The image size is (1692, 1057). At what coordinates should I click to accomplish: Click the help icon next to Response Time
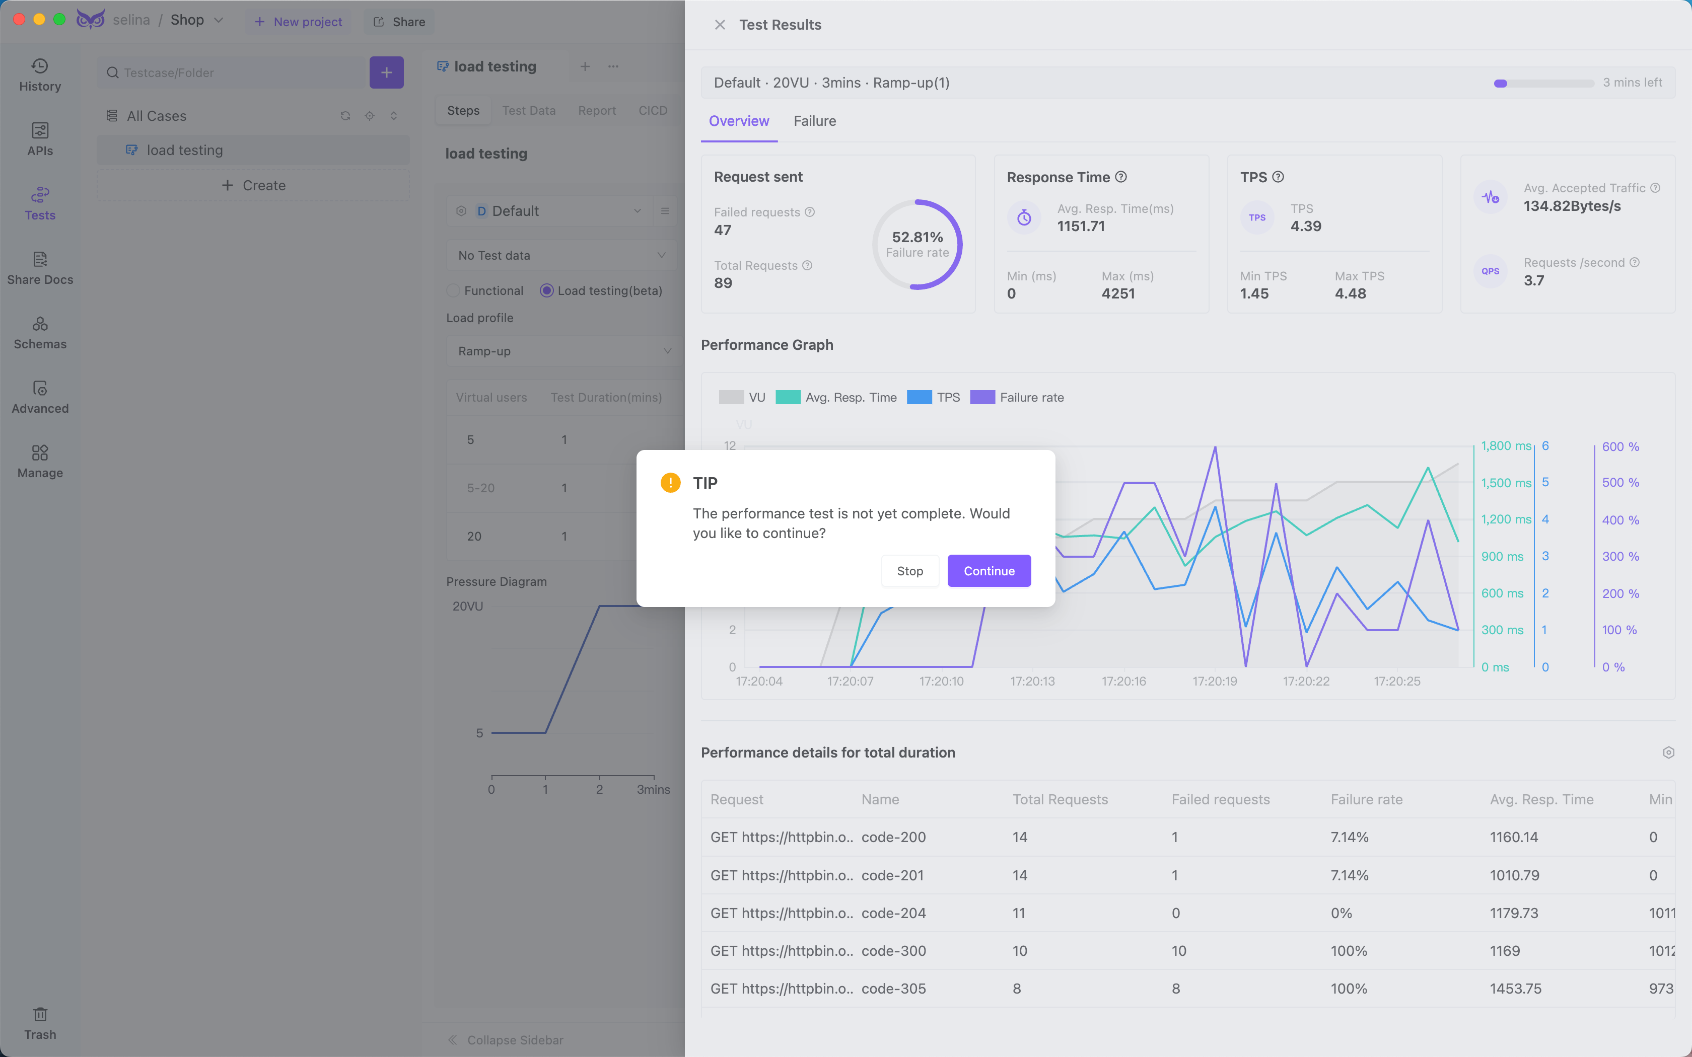1121,177
